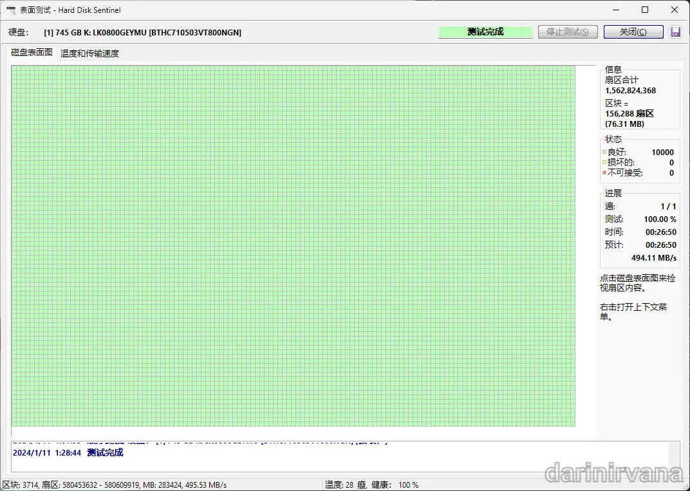Minimize the surface test window

coord(615,10)
